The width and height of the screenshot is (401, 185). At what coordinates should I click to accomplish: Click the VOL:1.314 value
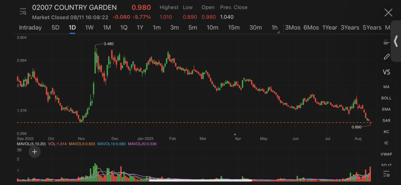point(57,144)
